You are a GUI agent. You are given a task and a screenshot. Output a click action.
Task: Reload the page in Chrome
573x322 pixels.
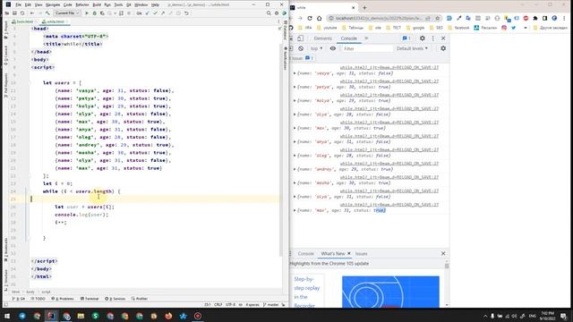coord(310,18)
